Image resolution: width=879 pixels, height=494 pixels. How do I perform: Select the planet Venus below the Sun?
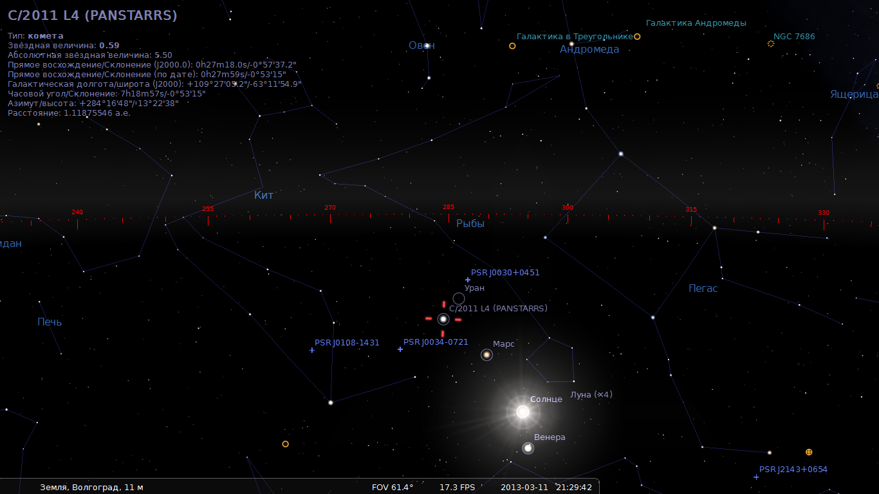[528, 448]
